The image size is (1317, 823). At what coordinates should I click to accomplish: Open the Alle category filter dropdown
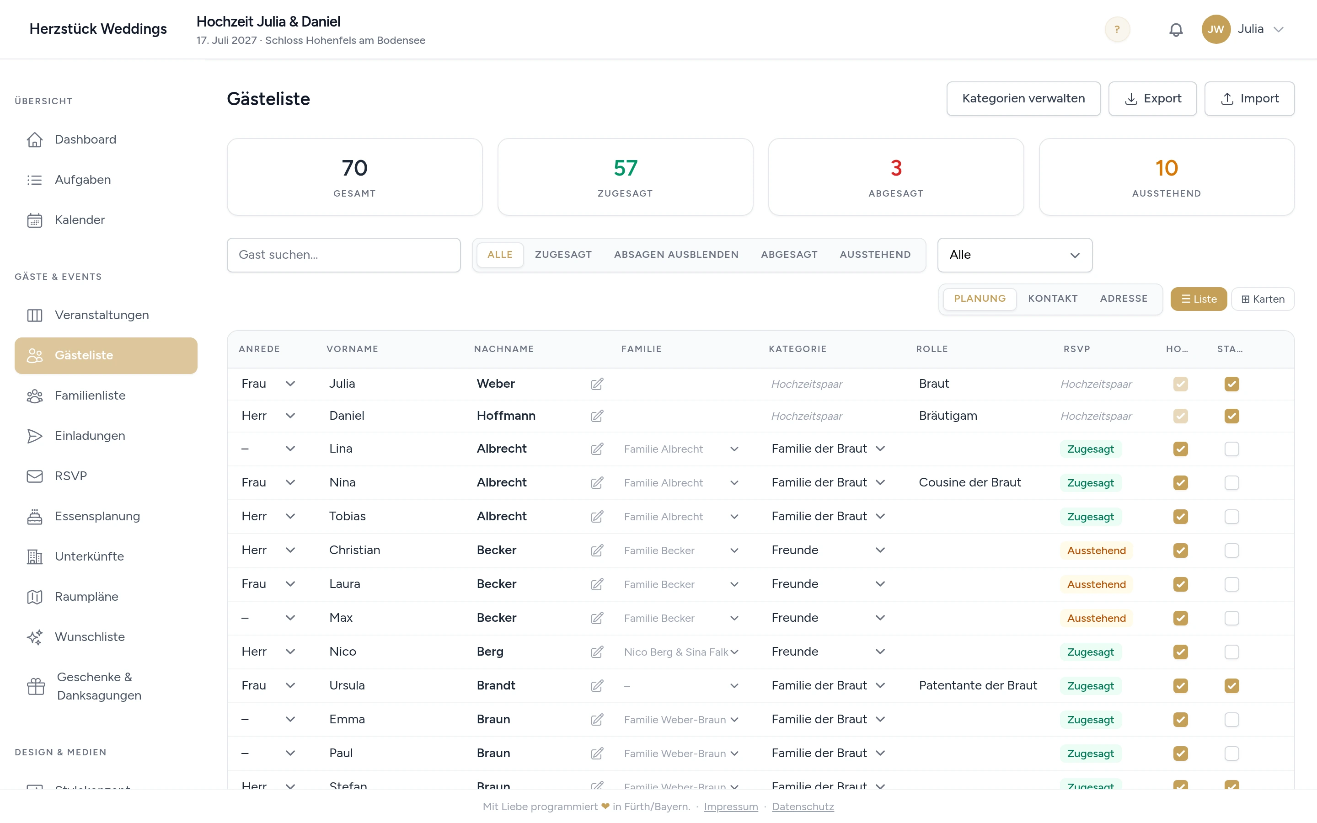1014,255
